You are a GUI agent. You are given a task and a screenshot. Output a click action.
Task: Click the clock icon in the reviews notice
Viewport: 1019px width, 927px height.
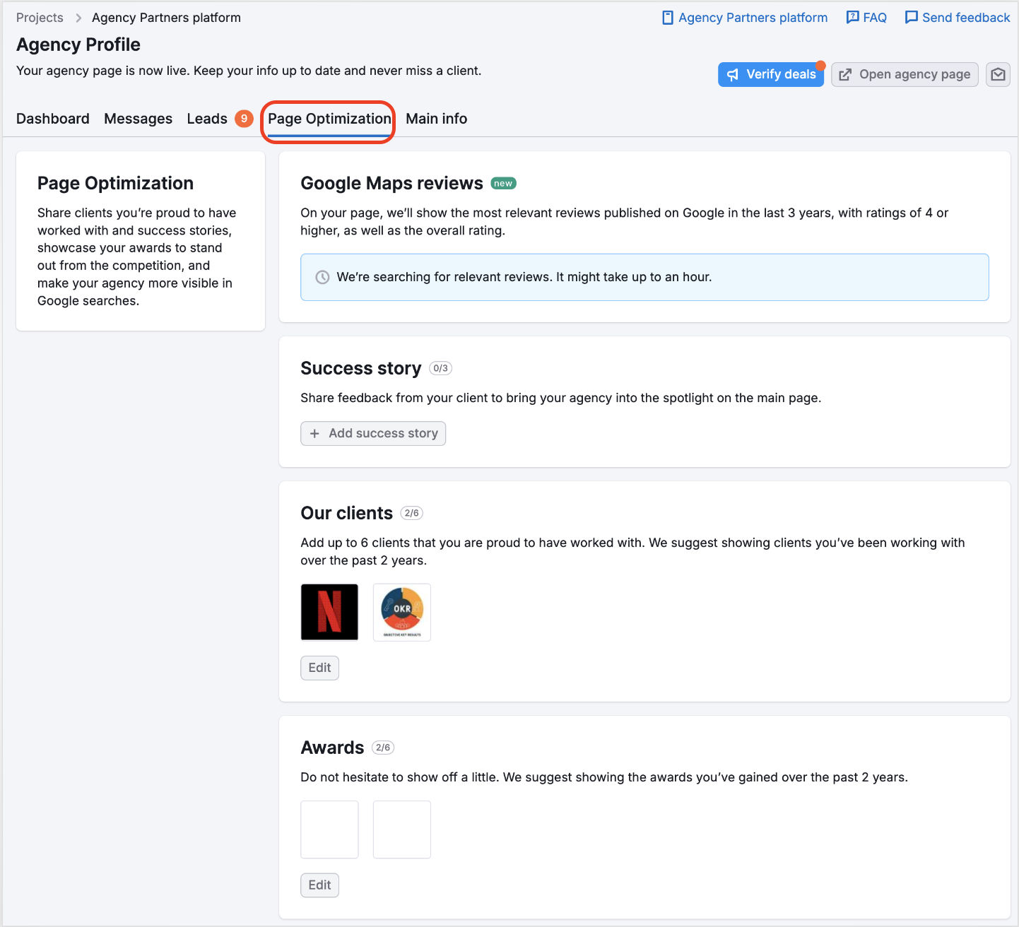323,277
